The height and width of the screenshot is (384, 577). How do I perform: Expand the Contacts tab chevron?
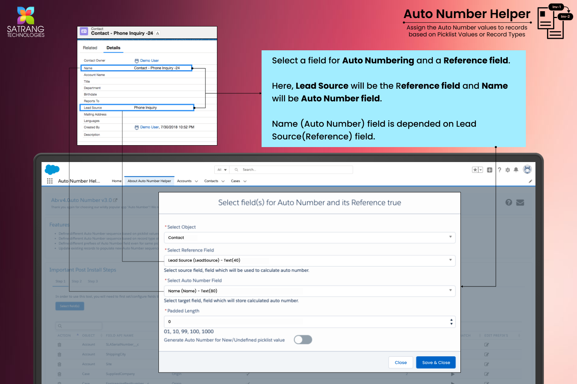pyautogui.click(x=223, y=181)
